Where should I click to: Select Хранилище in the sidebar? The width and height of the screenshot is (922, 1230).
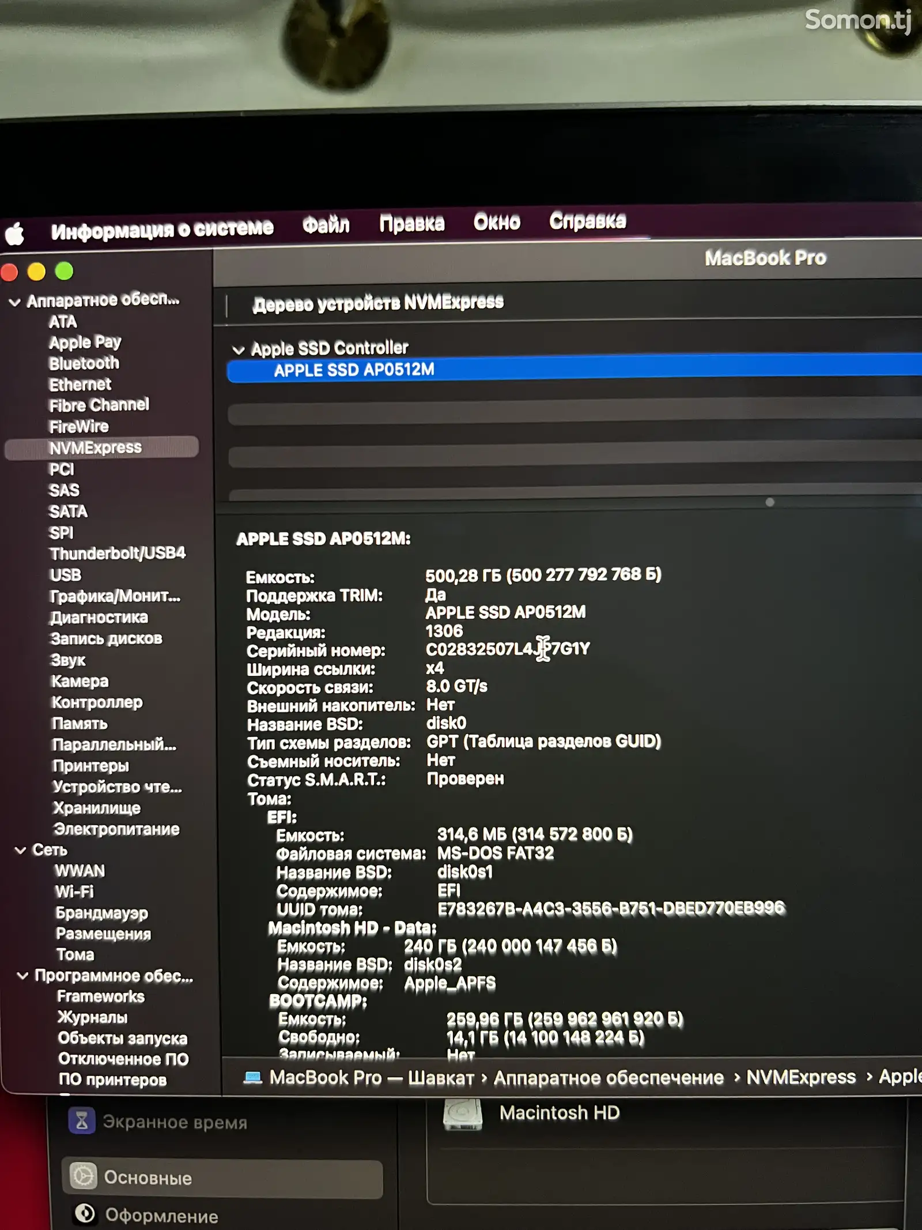click(x=97, y=808)
